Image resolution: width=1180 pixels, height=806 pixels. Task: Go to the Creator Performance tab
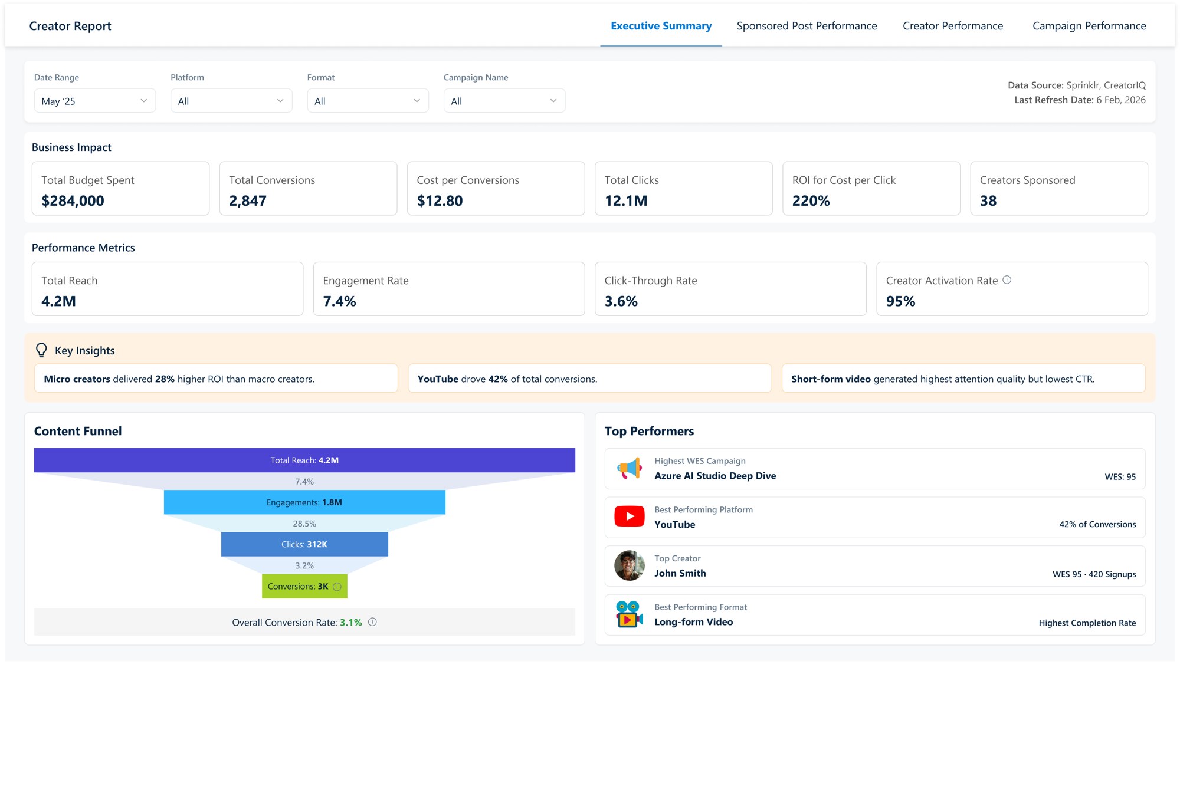click(x=952, y=26)
